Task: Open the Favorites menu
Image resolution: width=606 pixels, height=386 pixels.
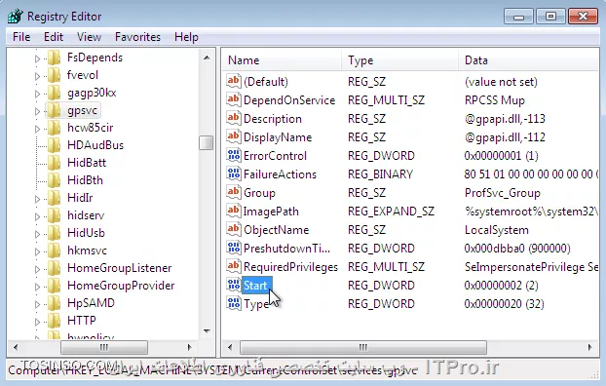Action: 137,37
